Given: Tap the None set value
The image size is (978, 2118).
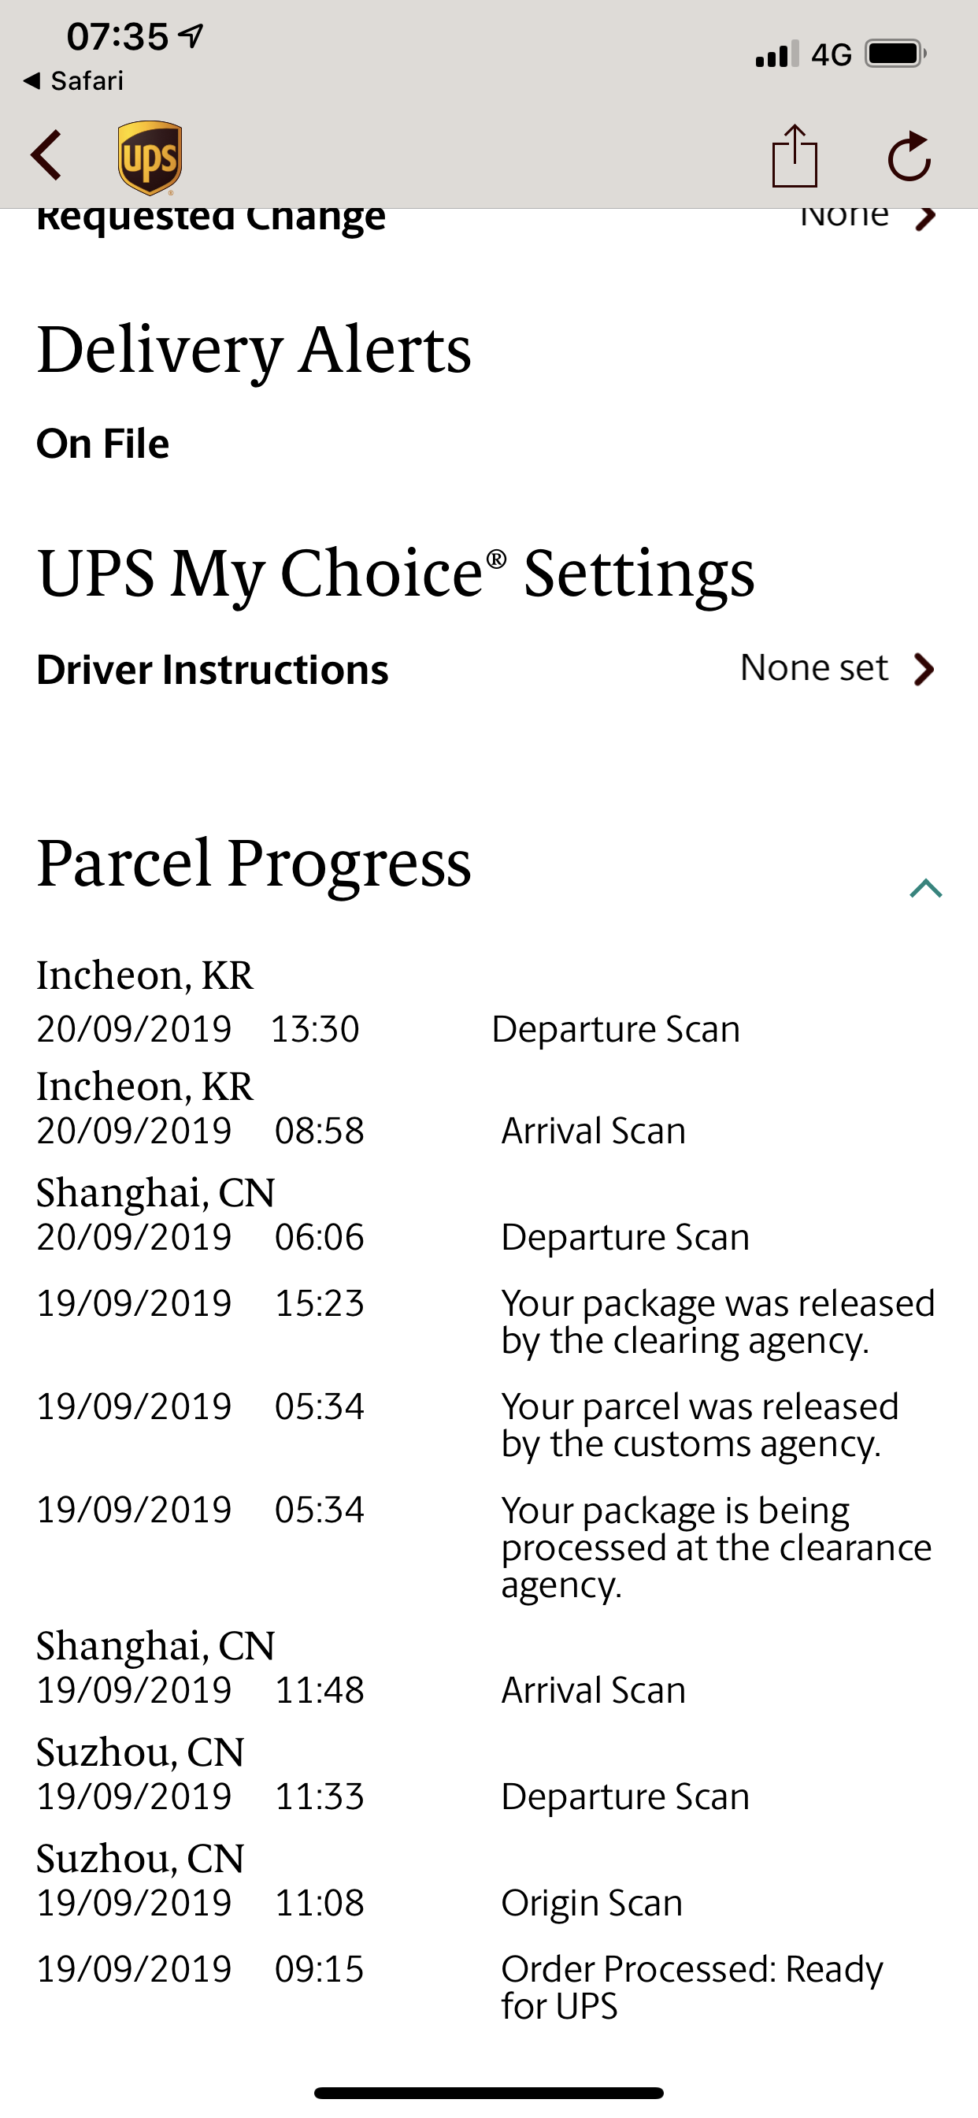Looking at the screenshot, I should tap(813, 667).
